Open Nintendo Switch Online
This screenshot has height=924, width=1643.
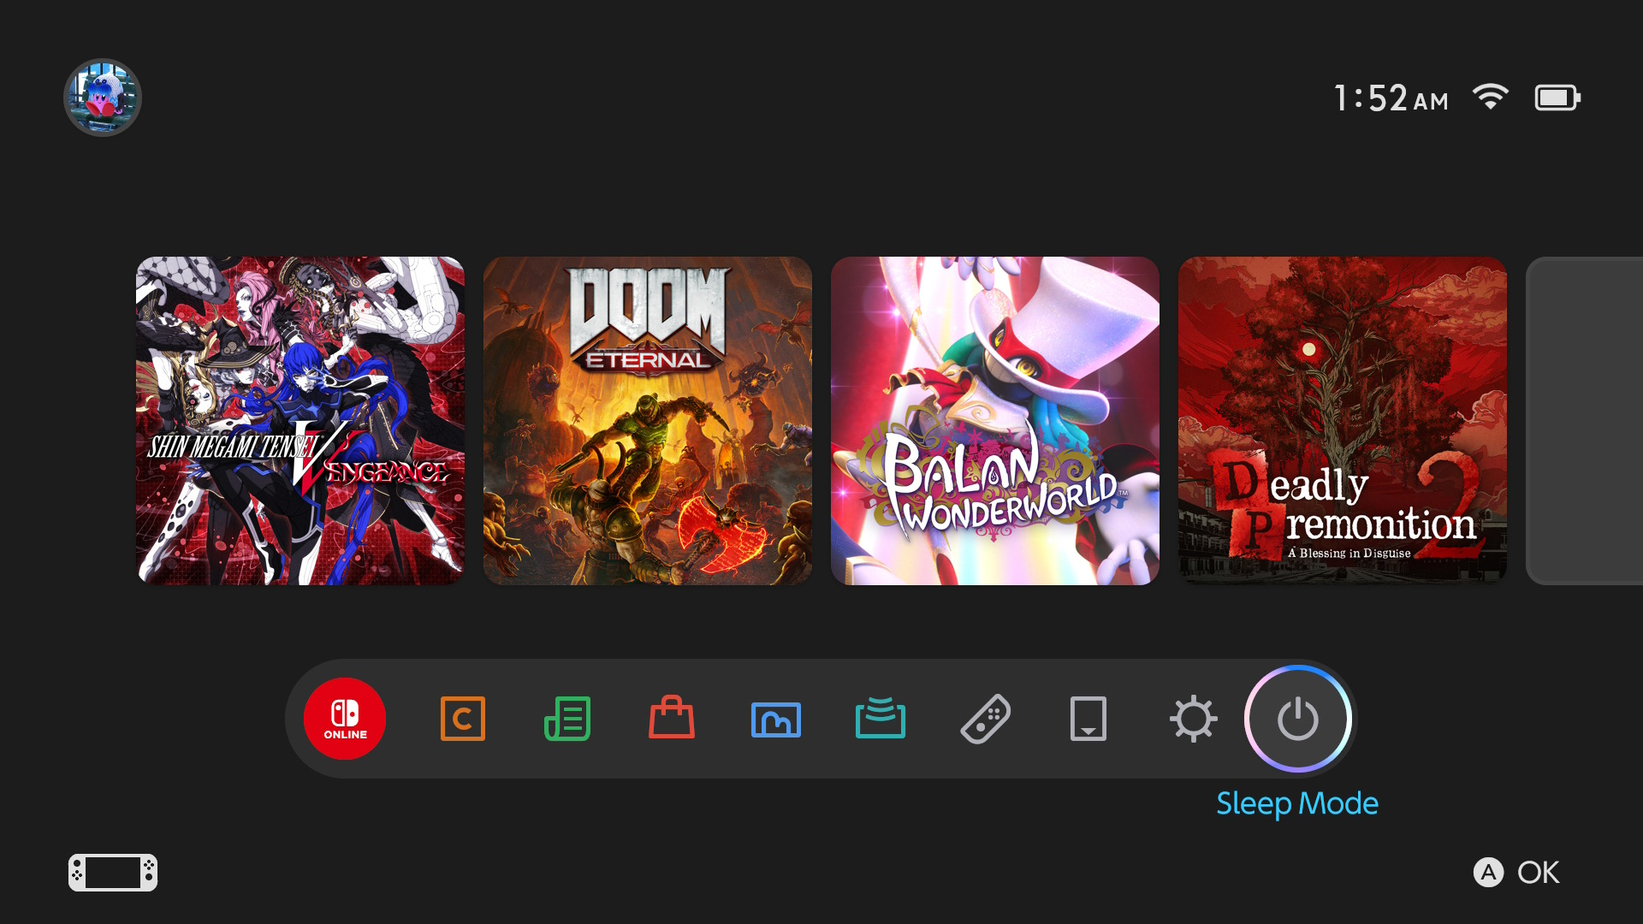coord(345,719)
